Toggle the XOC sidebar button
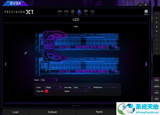160x115 pixels. point(157,99)
